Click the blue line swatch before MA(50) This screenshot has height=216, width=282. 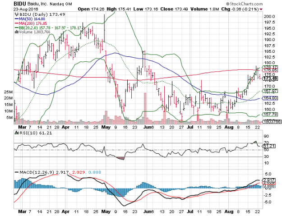point(17,19)
